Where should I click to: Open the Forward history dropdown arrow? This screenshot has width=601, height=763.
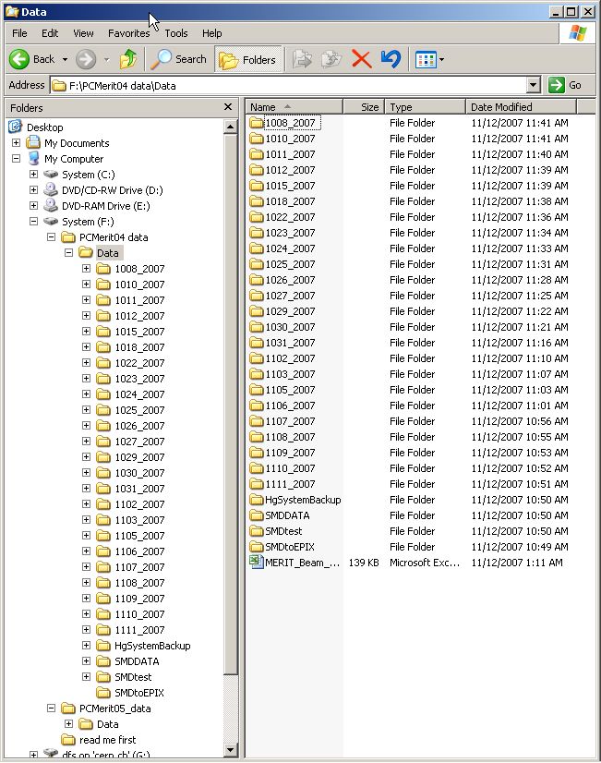tap(106, 60)
